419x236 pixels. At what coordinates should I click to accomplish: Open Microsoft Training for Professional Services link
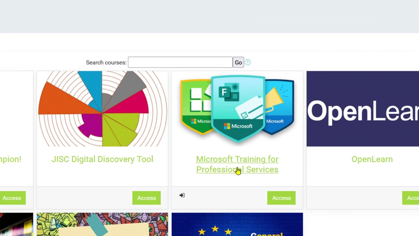point(237,164)
